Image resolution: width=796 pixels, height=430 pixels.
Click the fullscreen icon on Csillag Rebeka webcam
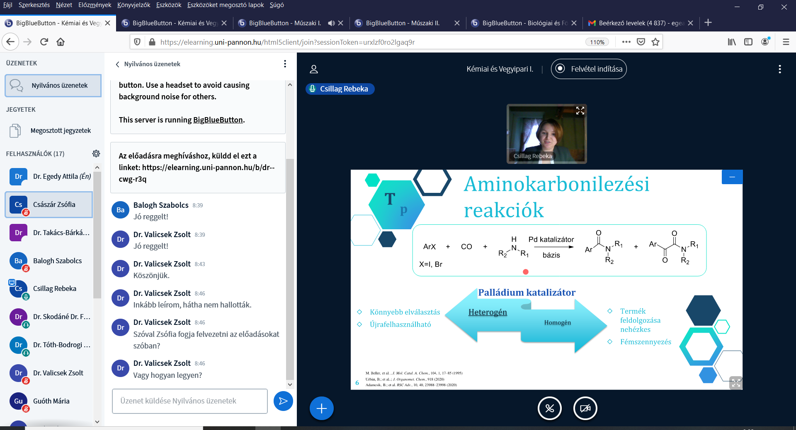pyautogui.click(x=580, y=111)
